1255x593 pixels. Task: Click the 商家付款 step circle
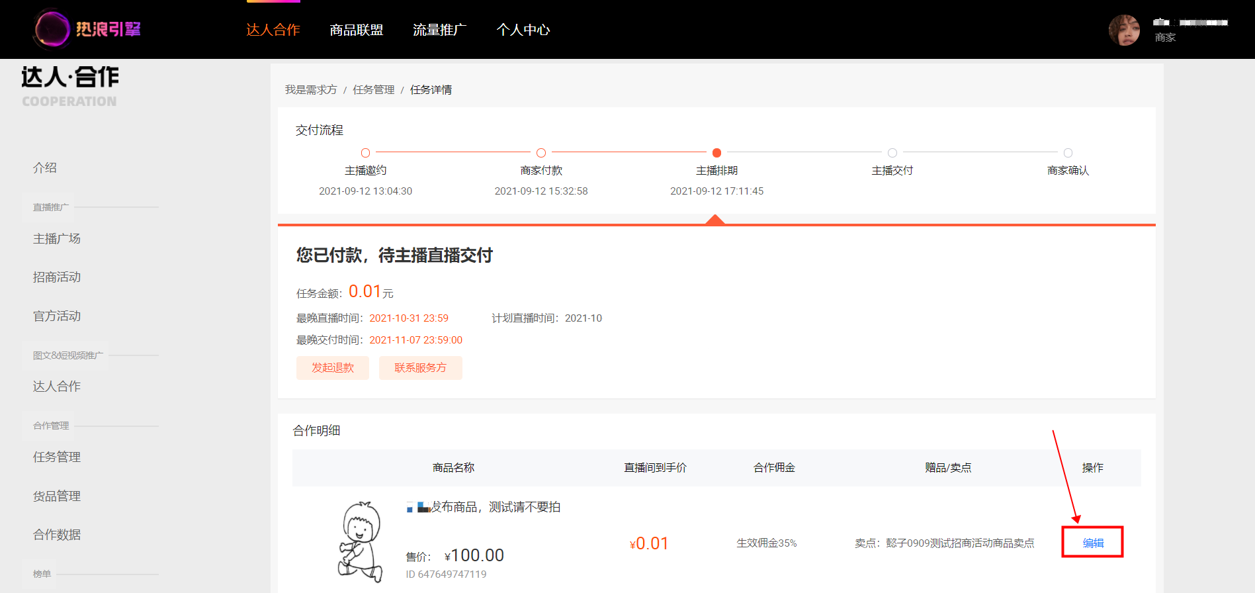click(x=541, y=153)
